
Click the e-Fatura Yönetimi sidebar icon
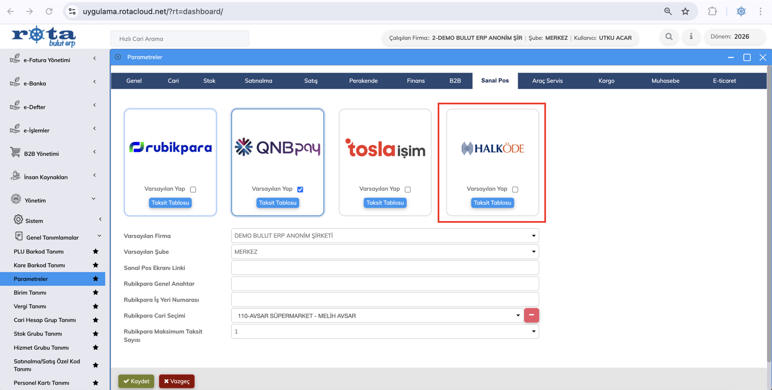15,59
